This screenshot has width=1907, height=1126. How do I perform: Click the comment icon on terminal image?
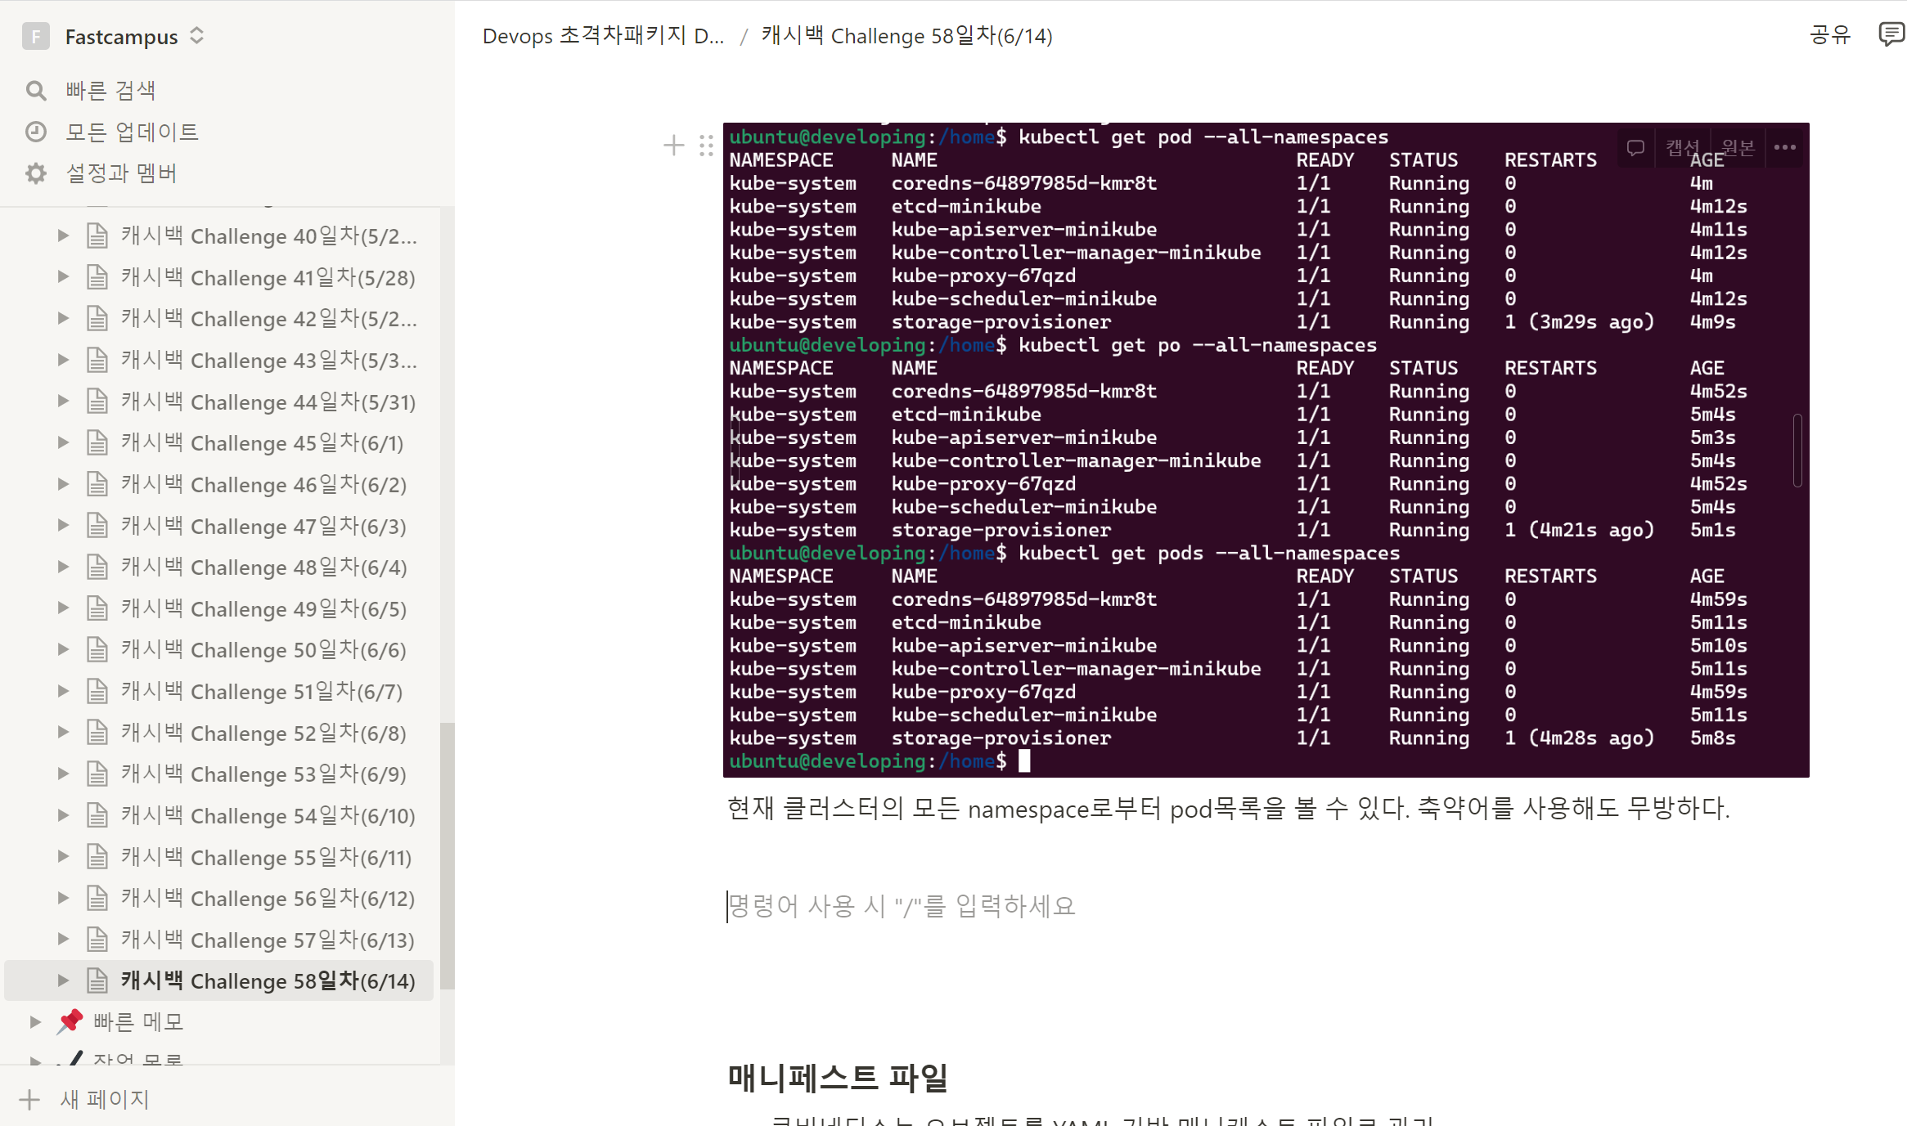1635,148
